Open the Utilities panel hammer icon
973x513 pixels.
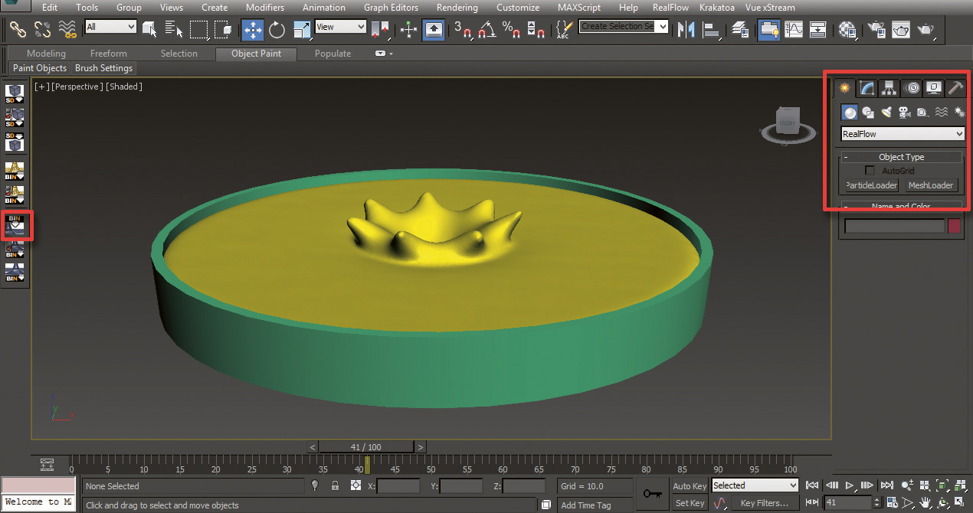tap(955, 88)
